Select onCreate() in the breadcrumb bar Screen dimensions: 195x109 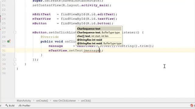(x=42, y=101)
